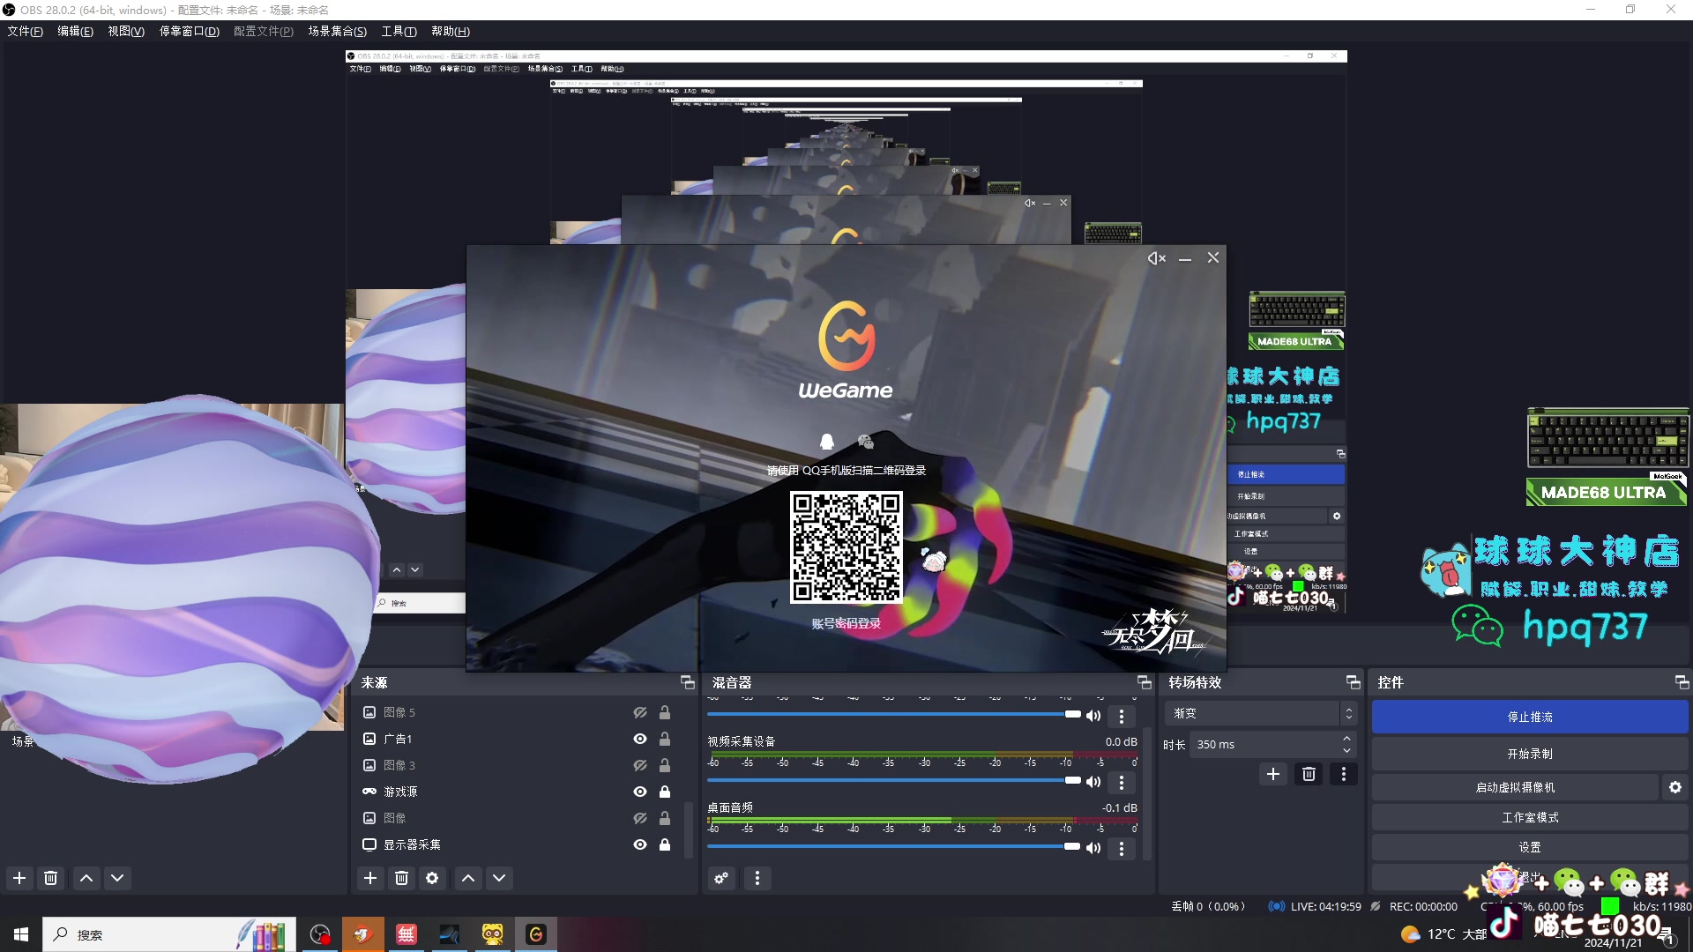
Task: Open 帮助 menu
Action: [x=451, y=31]
